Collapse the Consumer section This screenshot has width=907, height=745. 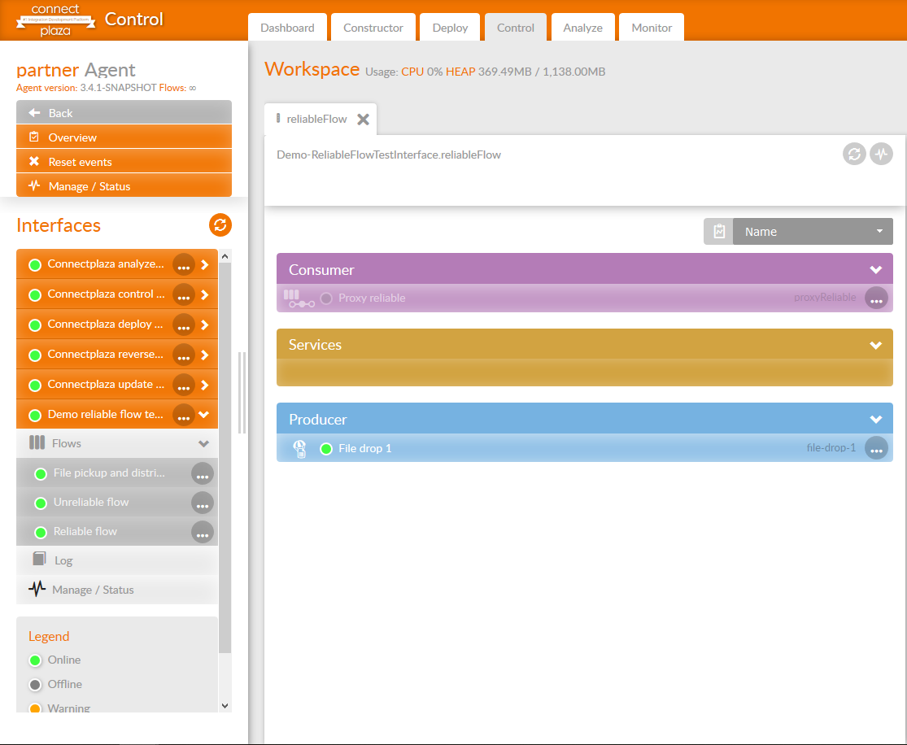click(x=876, y=270)
